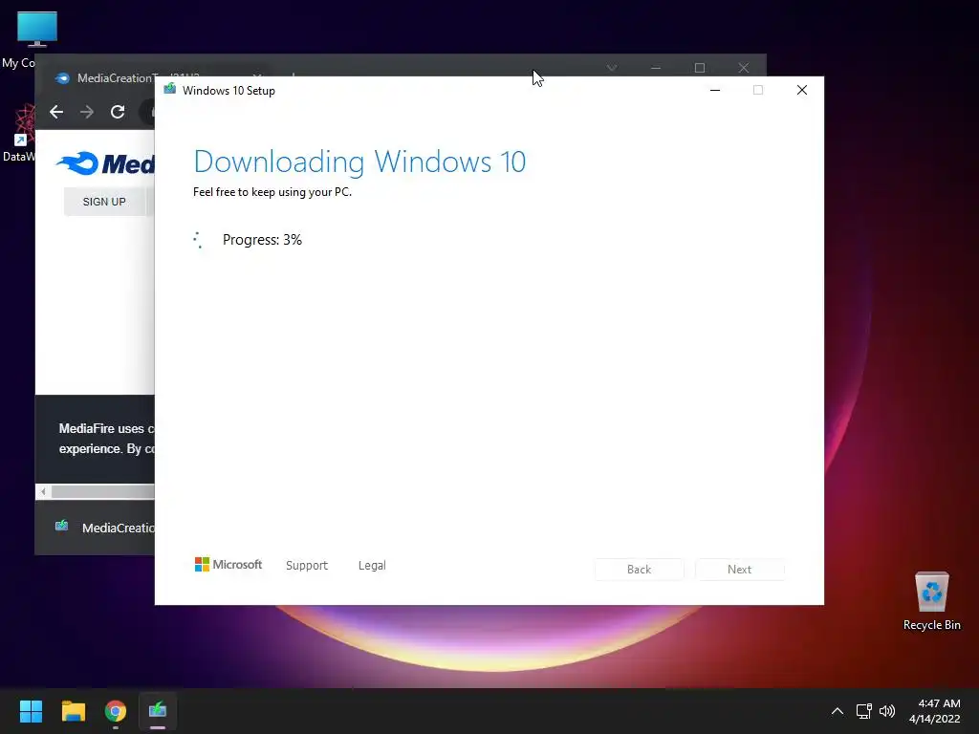
Task: Click 'Feel free to keep using your PC.' text
Action: [272, 191]
